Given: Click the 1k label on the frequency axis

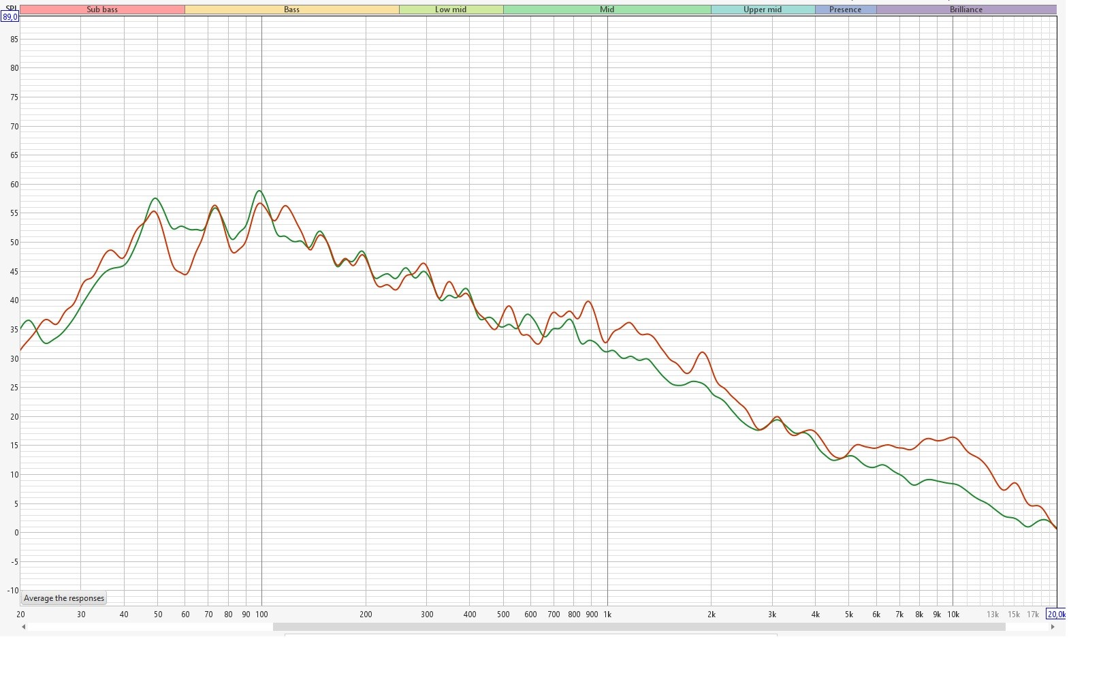Looking at the screenshot, I should [x=607, y=615].
